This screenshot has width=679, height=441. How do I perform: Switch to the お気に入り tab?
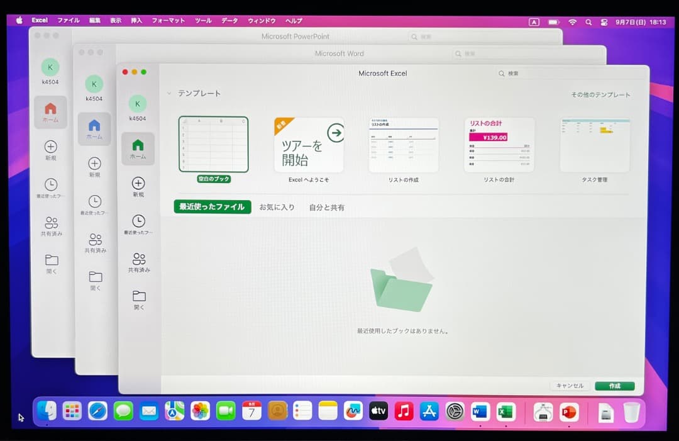[277, 206]
